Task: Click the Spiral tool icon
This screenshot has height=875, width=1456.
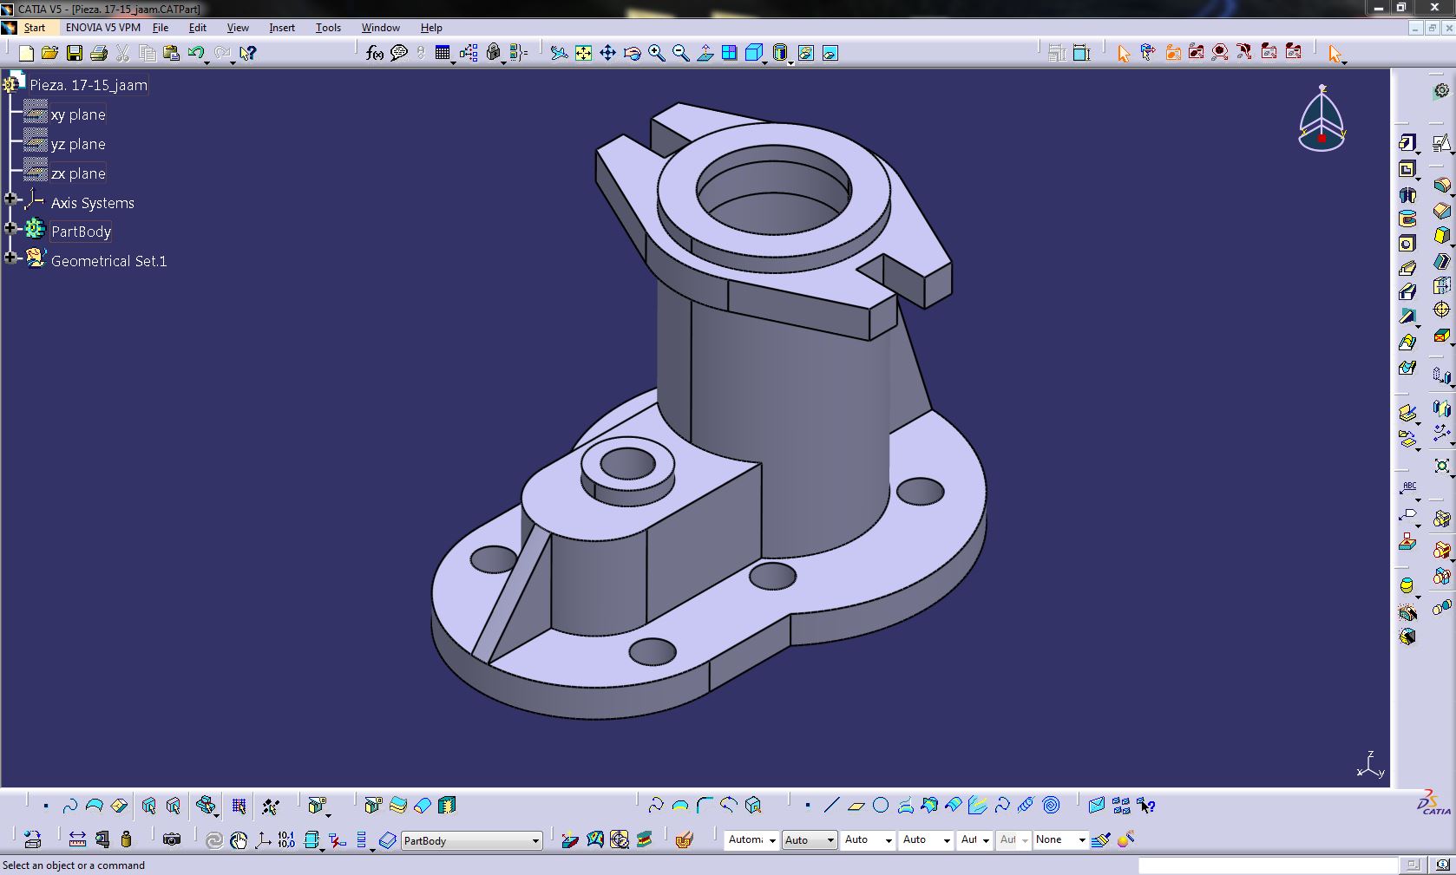Action: click(x=1051, y=806)
